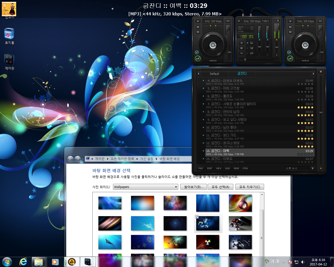
Task: Click the left deck's top-right mode icon
Action: [228, 21]
